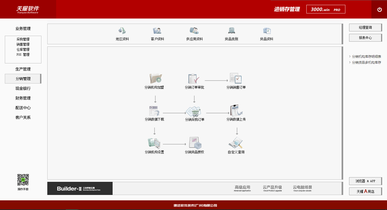Click the 操作手册 QR code
This screenshot has height=210, width=387.
pos(23,180)
